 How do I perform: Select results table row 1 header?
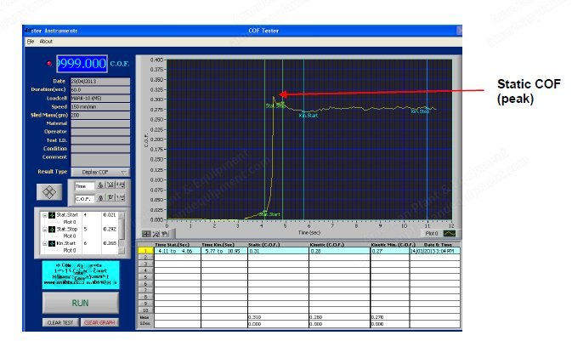click(x=145, y=251)
